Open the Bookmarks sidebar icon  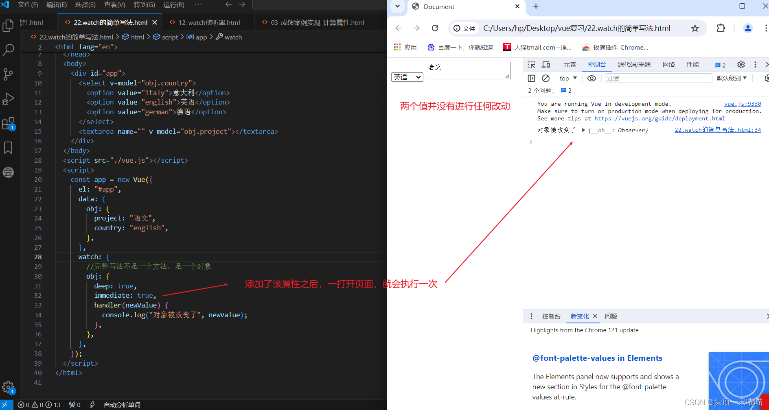point(8,148)
